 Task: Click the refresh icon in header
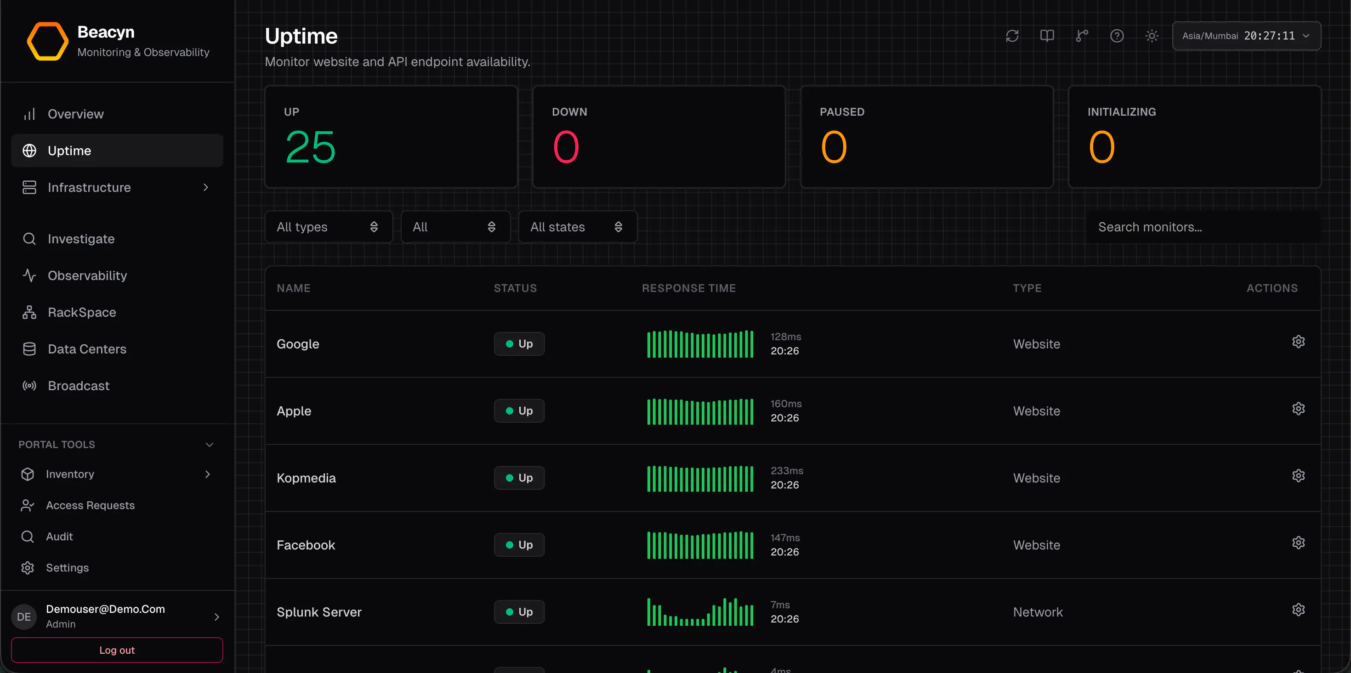1012,36
